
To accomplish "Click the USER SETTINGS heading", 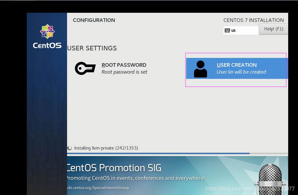I will pos(92,48).
